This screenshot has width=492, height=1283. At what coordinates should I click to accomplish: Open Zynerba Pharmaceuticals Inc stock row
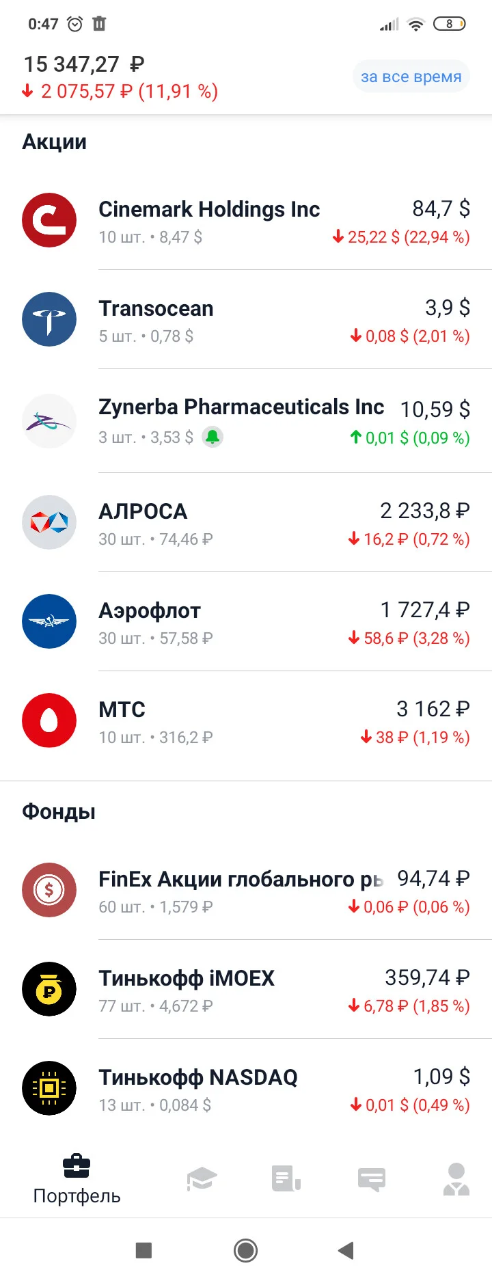tap(246, 422)
